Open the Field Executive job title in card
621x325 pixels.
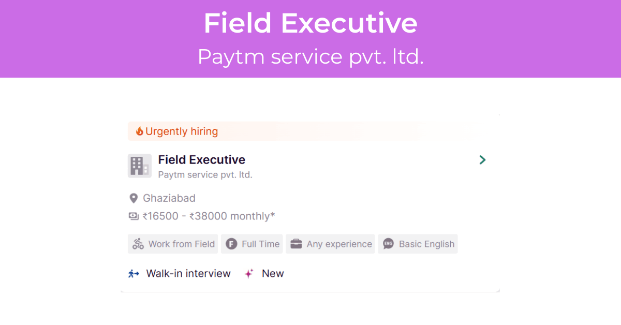click(x=202, y=159)
